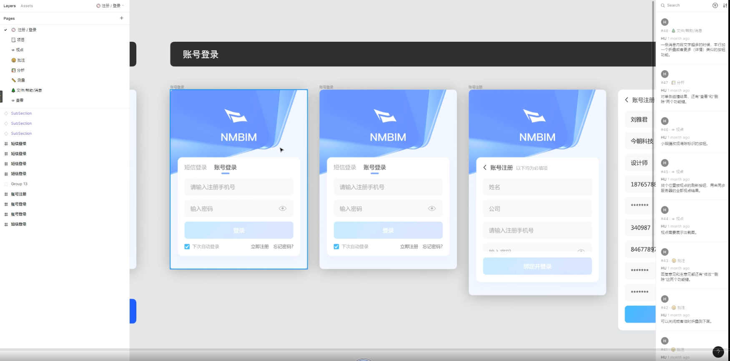Click the tree icon of the 文件/帮助/消息 page

click(13, 90)
